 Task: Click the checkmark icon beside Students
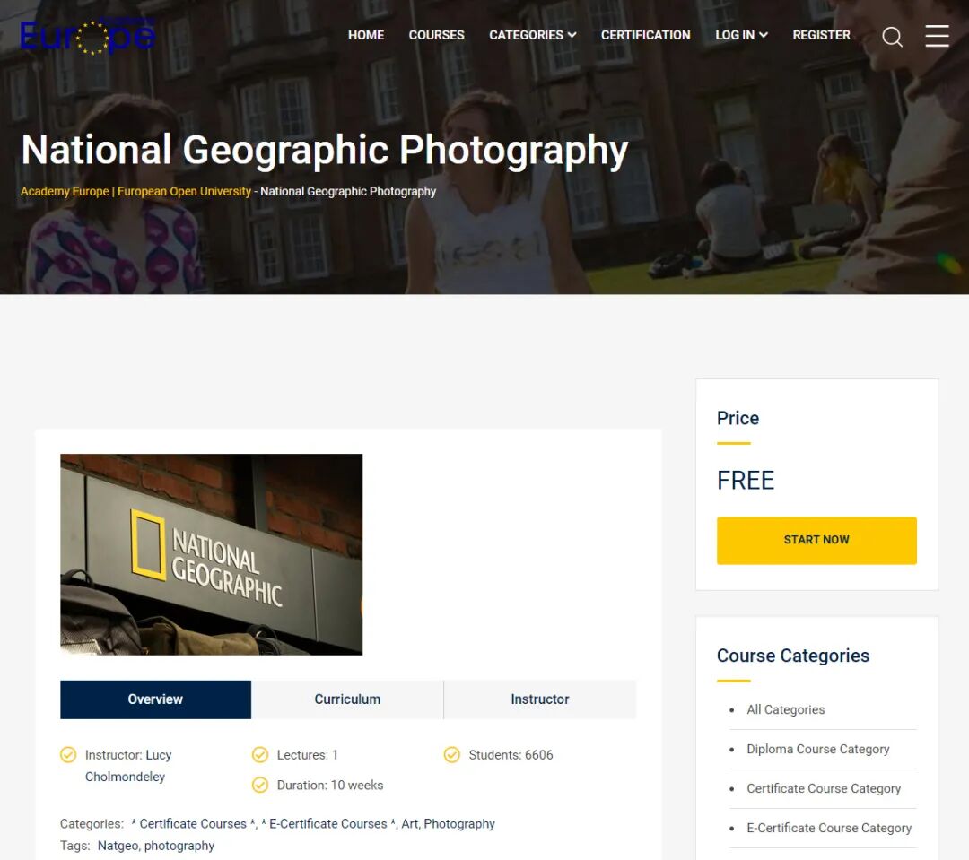pyautogui.click(x=451, y=754)
